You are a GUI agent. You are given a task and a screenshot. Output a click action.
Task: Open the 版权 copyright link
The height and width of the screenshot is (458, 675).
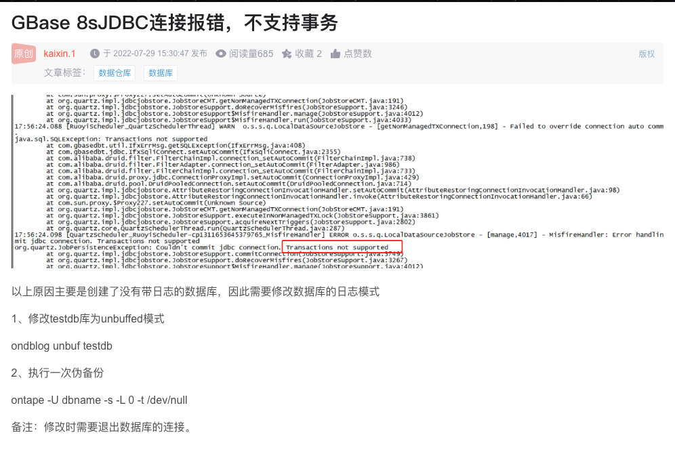[647, 54]
